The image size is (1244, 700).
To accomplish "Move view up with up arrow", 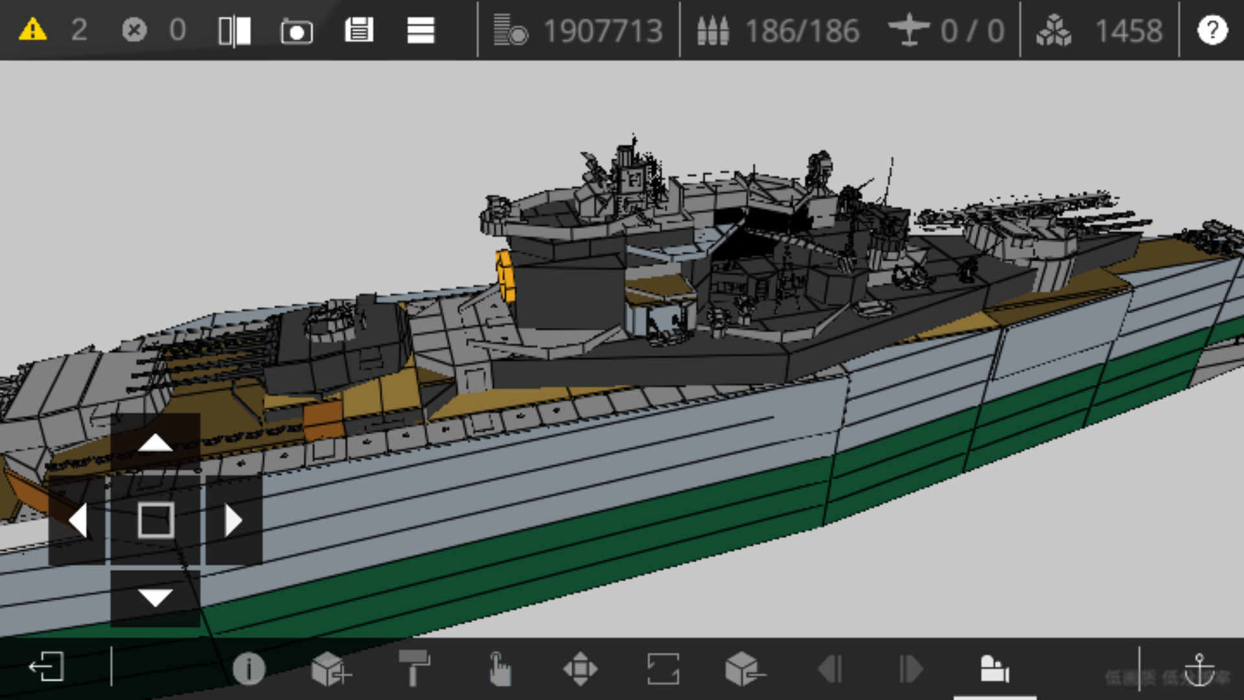I will (155, 443).
